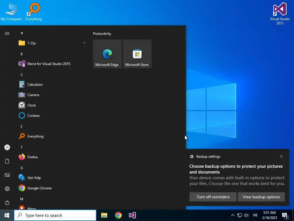Image resolution: width=294 pixels, height=221 pixels.
Task: Open Get Help app
Action: (x=52, y=178)
